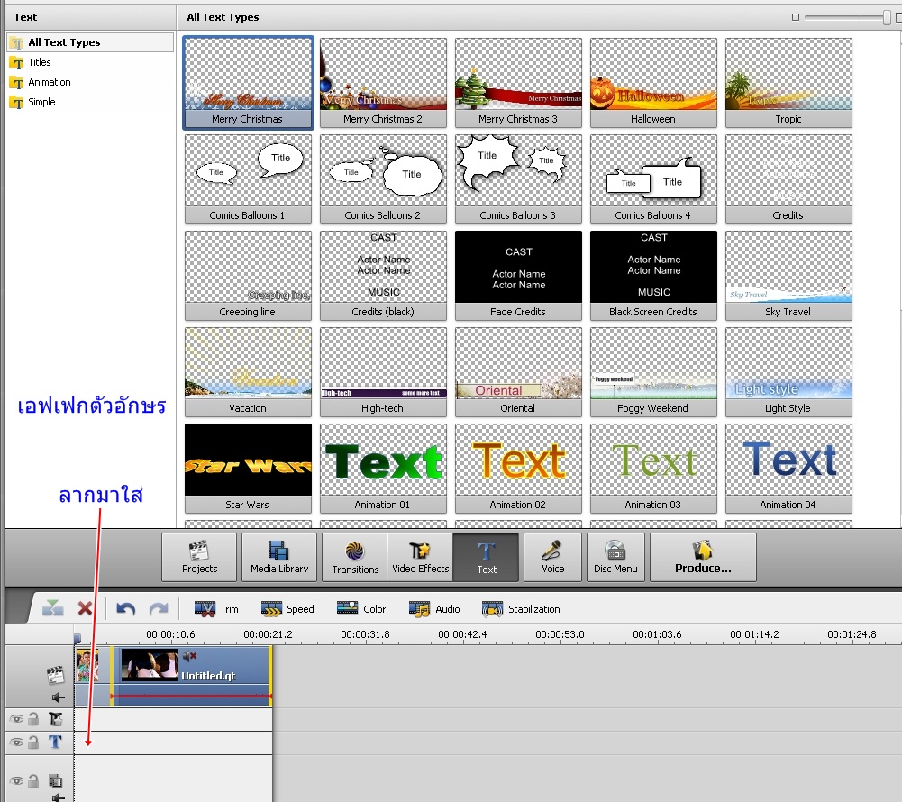Select the Comics Balloons 4 preset

pyautogui.click(x=653, y=179)
